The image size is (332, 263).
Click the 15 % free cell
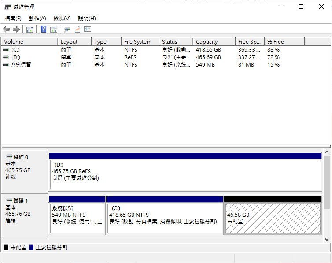(273, 65)
